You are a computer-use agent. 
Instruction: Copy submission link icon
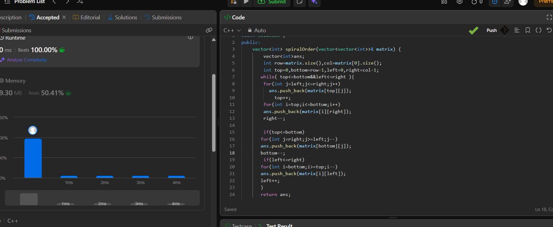click(209, 30)
